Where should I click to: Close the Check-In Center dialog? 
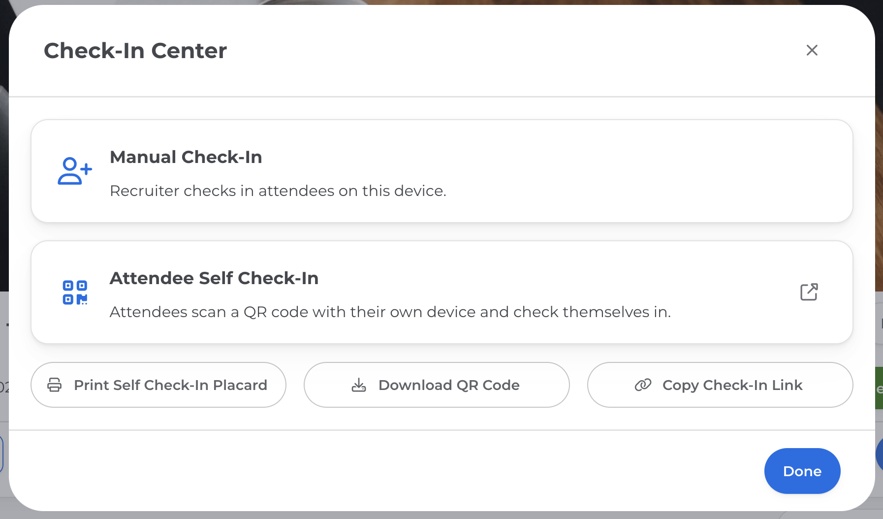(x=812, y=50)
